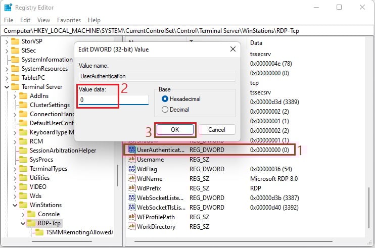Screen dimensions: 375x248
Task: Select the Utilities tree item
Action: pyautogui.click(x=39, y=177)
